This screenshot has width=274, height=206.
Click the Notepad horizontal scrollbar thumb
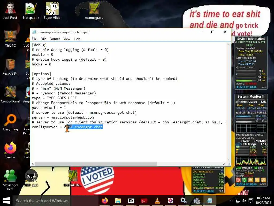(x=96, y=164)
